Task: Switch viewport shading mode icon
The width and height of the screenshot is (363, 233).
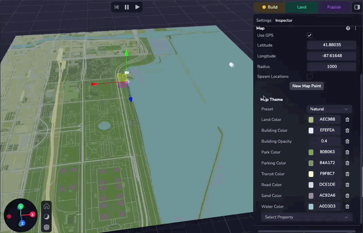Action: pos(47,217)
